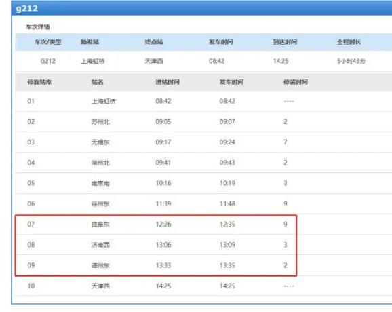This screenshot has width=392, height=312.
Task: Select the 10:19 departure time
Action: coord(227,183)
